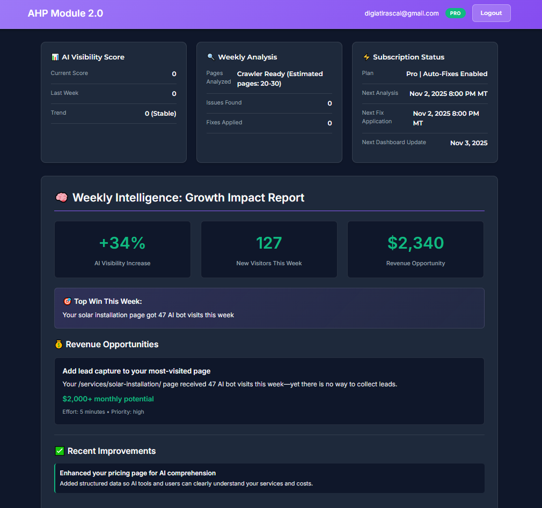Click the Next Analysis date 'Nov 2, 2025 8:00 PM MT'
The height and width of the screenshot is (508, 542).
click(x=449, y=94)
